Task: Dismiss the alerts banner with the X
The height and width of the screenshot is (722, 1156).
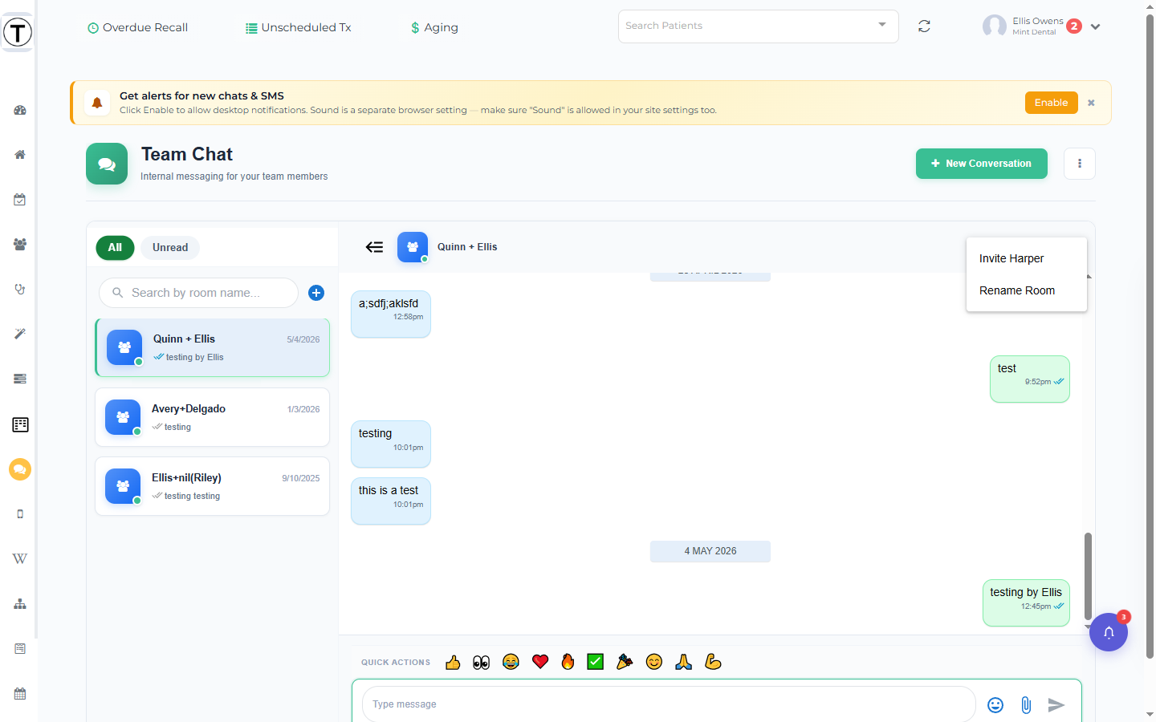Action: click(1091, 103)
